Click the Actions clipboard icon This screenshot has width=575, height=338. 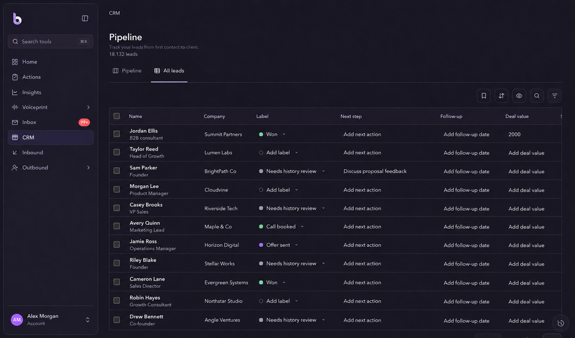tap(14, 77)
